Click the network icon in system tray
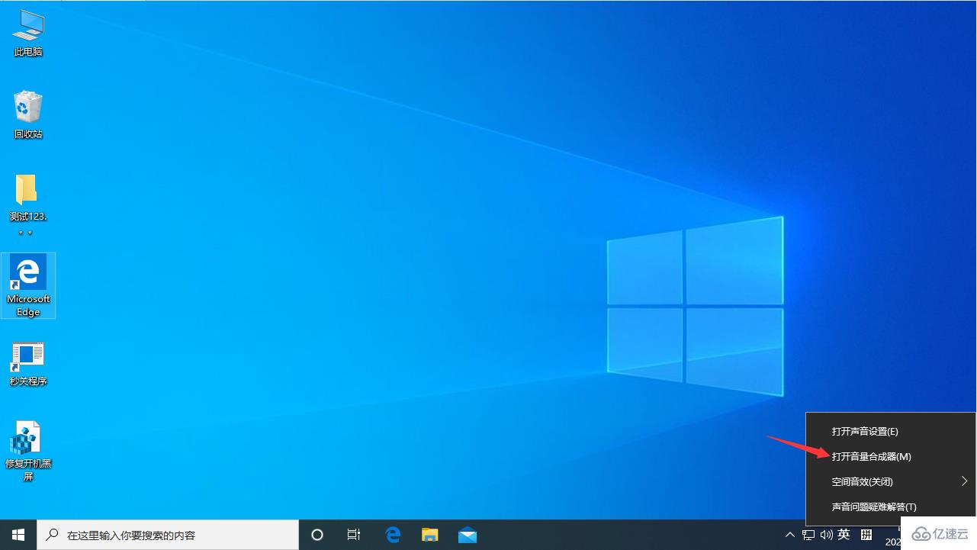This screenshot has height=550, width=977. (808, 535)
